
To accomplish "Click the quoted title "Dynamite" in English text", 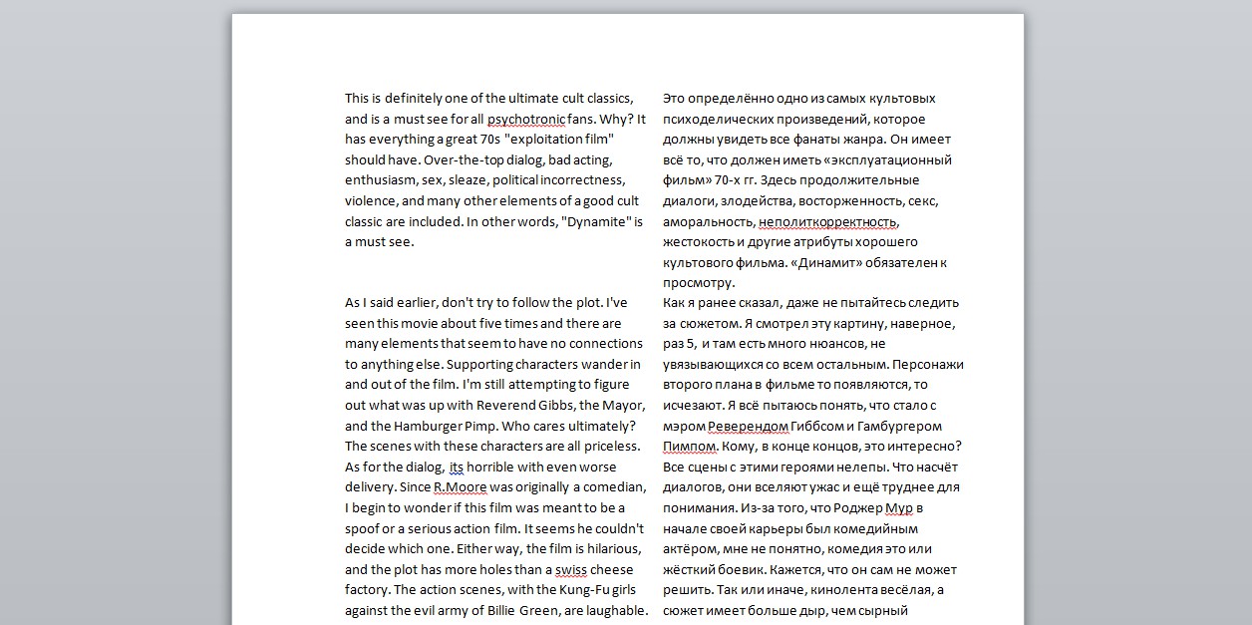I will (x=597, y=221).
